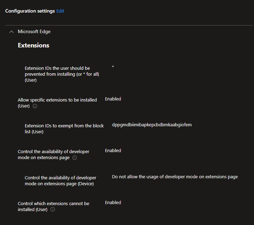254x225 pixels.
Task: Collapse the Microsoft Edge section chevron
Action: click(11, 32)
